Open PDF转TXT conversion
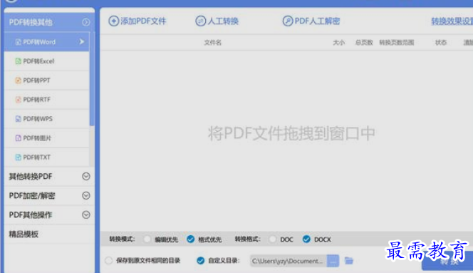The width and height of the screenshot is (473, 273). pos(47,158)
